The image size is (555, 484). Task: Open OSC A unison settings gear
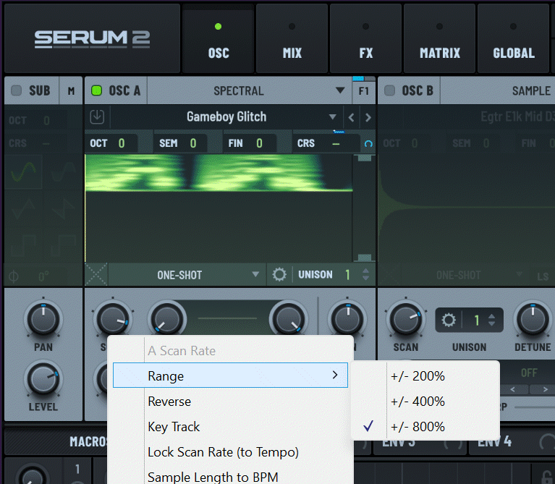click(x=279, y=274)
